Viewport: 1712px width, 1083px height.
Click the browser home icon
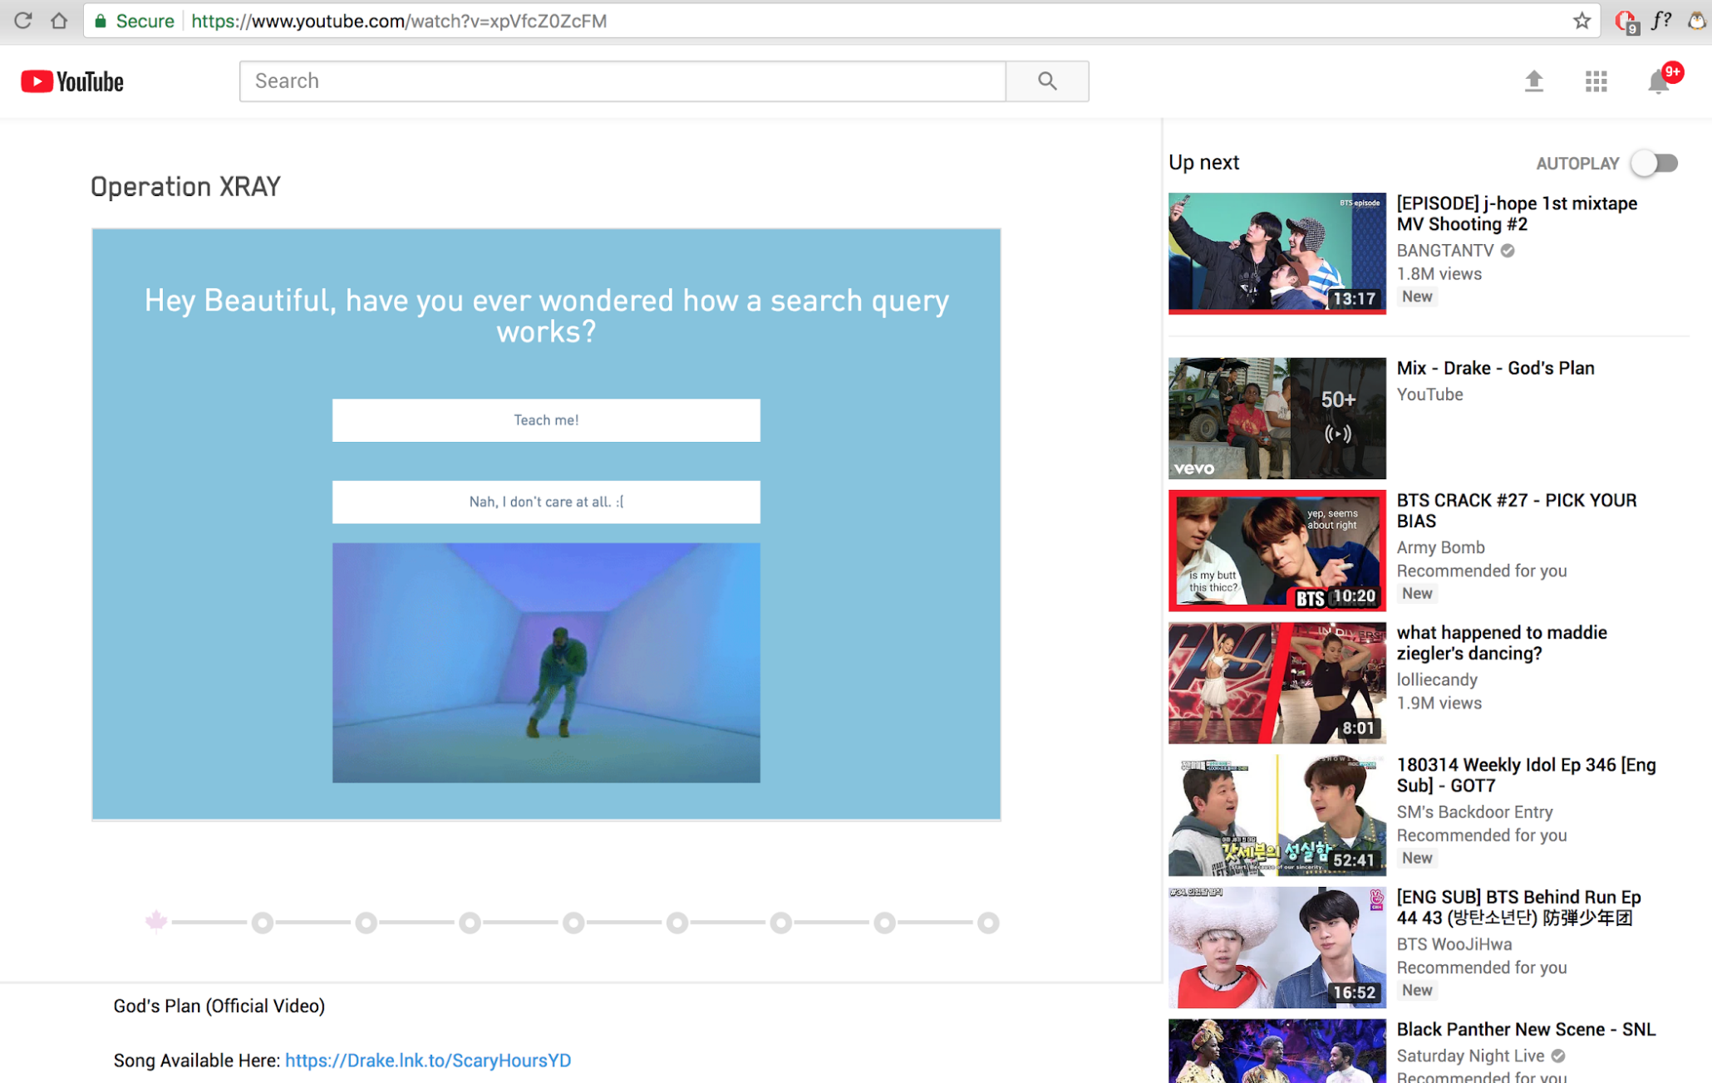(59, 21)
